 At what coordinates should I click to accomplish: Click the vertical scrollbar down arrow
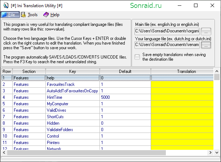[x=217, y=152]
